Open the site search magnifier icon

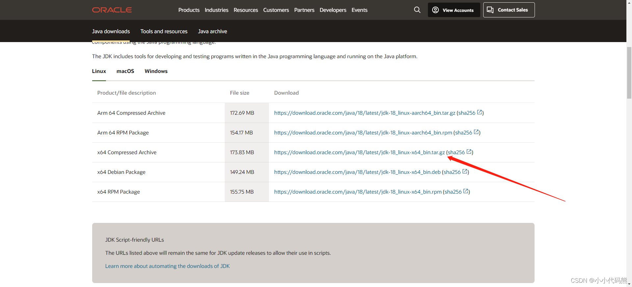coord(417,10)
